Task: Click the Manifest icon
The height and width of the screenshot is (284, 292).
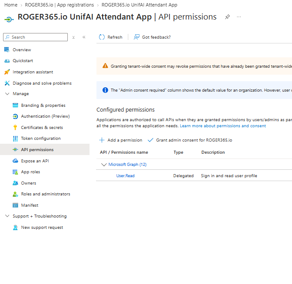Action: coord(15,205)
